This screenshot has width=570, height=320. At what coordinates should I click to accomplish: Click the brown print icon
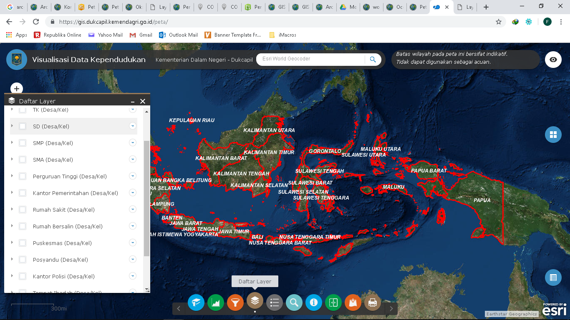pos(373,302)
